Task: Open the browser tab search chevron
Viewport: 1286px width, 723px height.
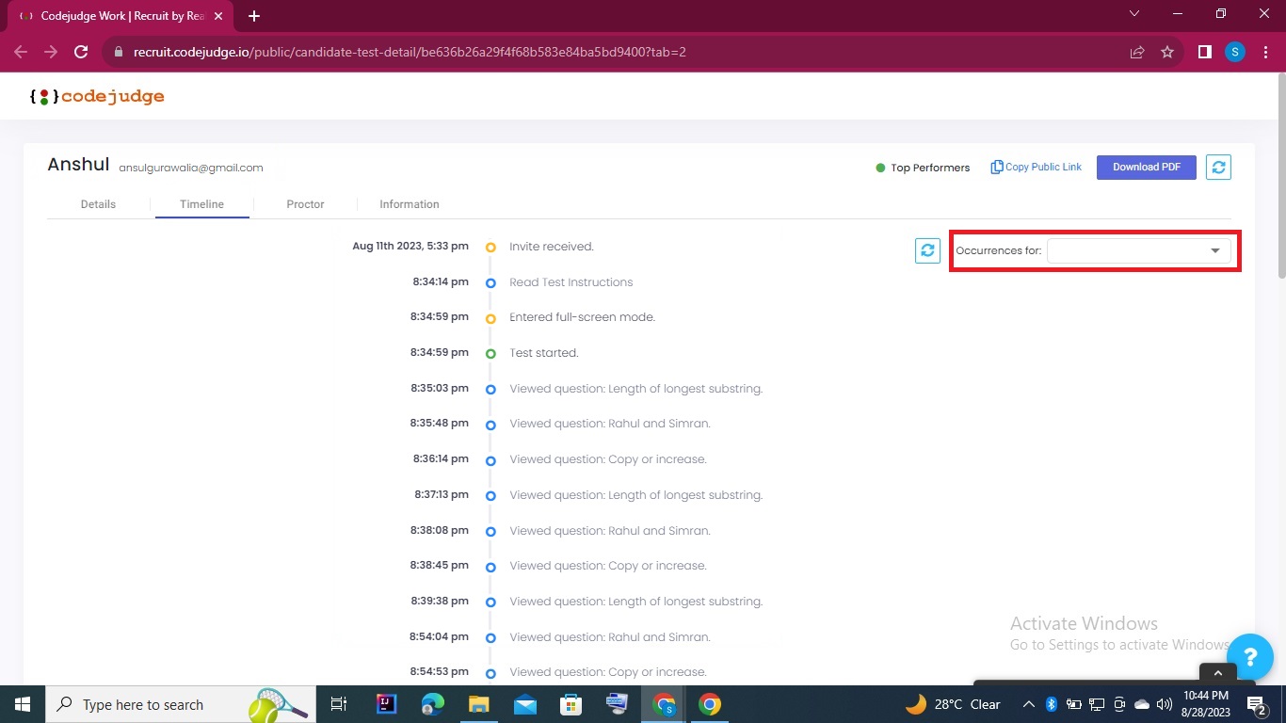Action: [x=1133, y=14]
